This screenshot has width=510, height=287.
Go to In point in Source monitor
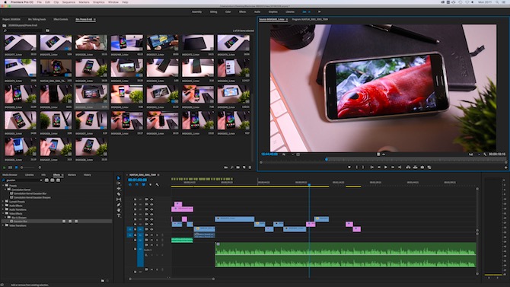click(x=371, y=167)
